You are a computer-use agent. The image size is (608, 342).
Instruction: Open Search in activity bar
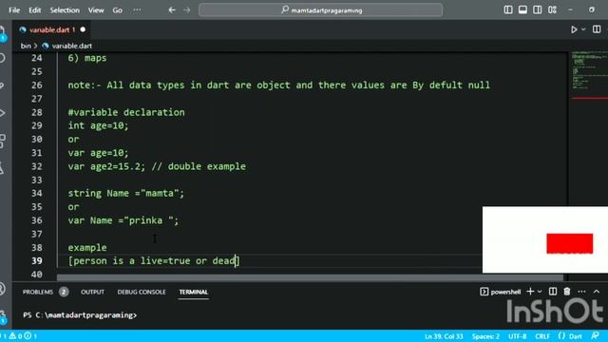pyautogui.click(x=3, y=58)
